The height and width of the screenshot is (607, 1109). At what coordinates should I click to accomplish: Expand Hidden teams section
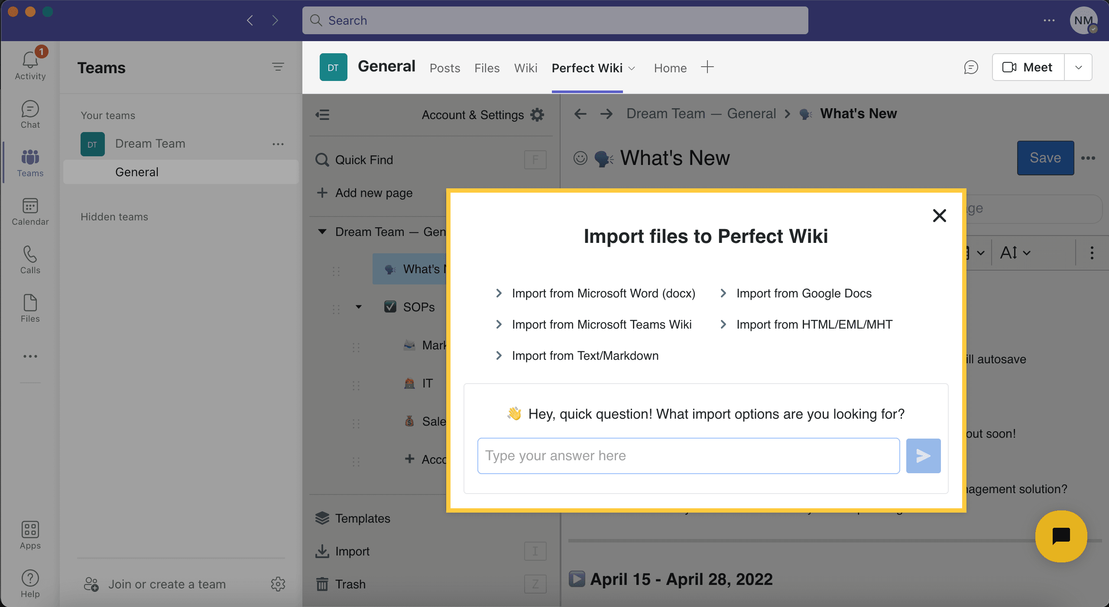(114, 216)
